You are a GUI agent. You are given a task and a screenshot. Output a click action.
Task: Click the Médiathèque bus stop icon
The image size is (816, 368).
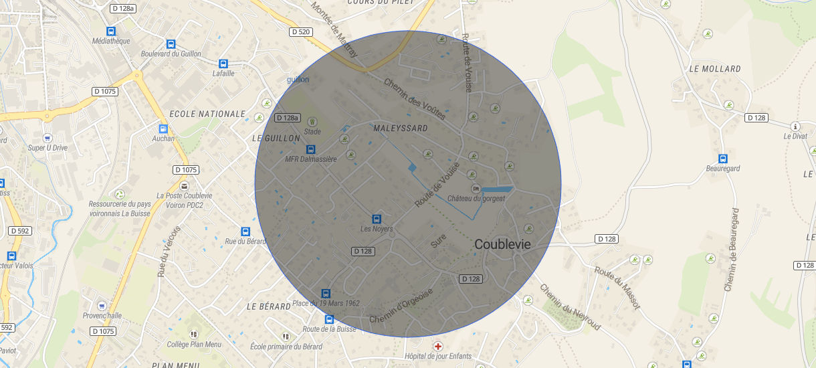coord(111,31)
